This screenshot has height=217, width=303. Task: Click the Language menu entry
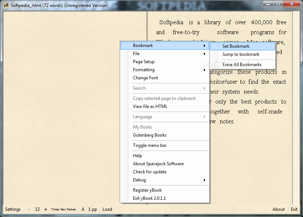(164, 117)
